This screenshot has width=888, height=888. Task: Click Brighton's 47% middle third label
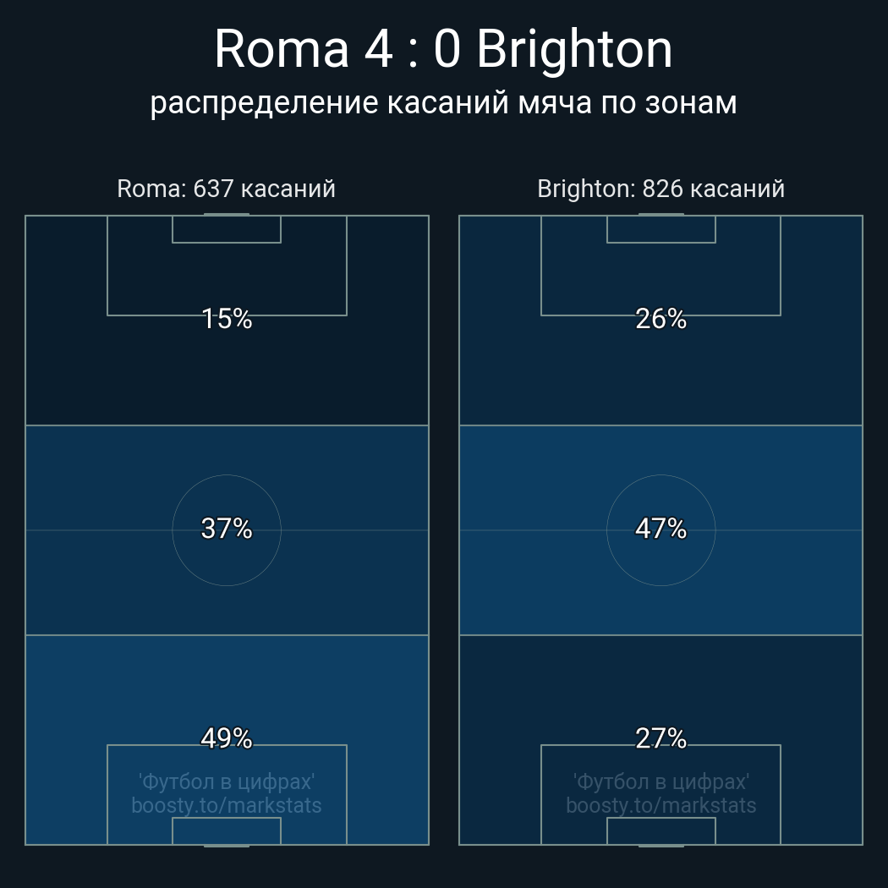(661, 529)
